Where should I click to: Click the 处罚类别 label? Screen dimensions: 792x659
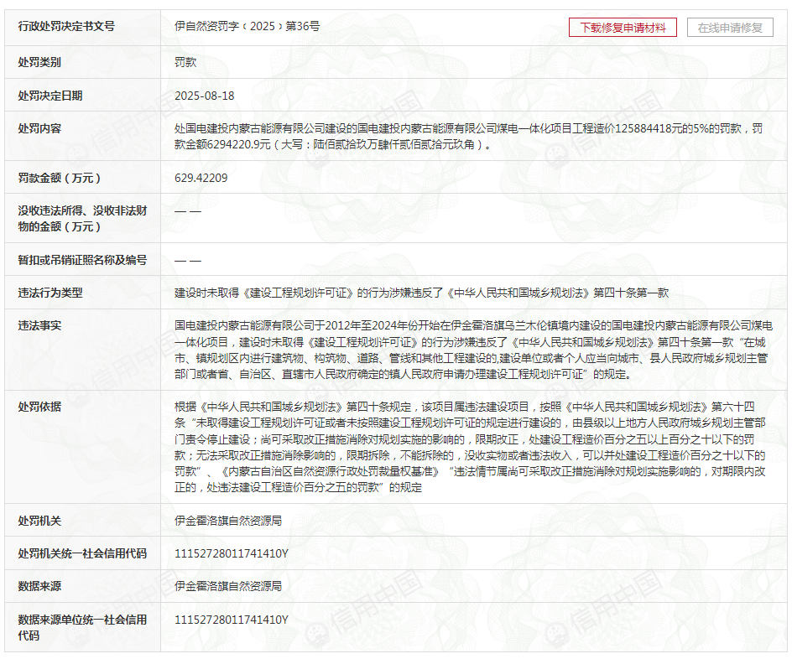(x=39, y=62)
